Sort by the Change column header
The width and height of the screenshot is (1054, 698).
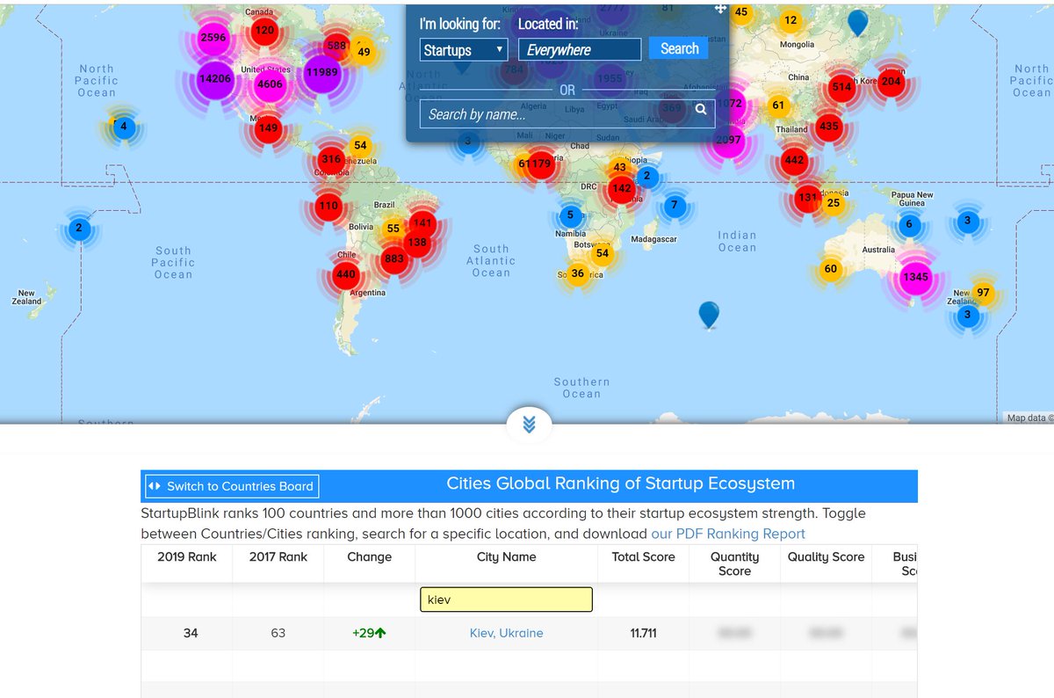(x=370, y=557)
